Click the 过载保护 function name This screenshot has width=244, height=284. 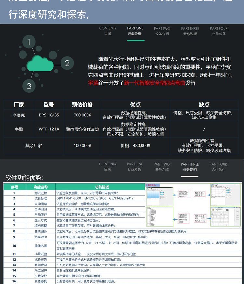[x=41, y=276]
